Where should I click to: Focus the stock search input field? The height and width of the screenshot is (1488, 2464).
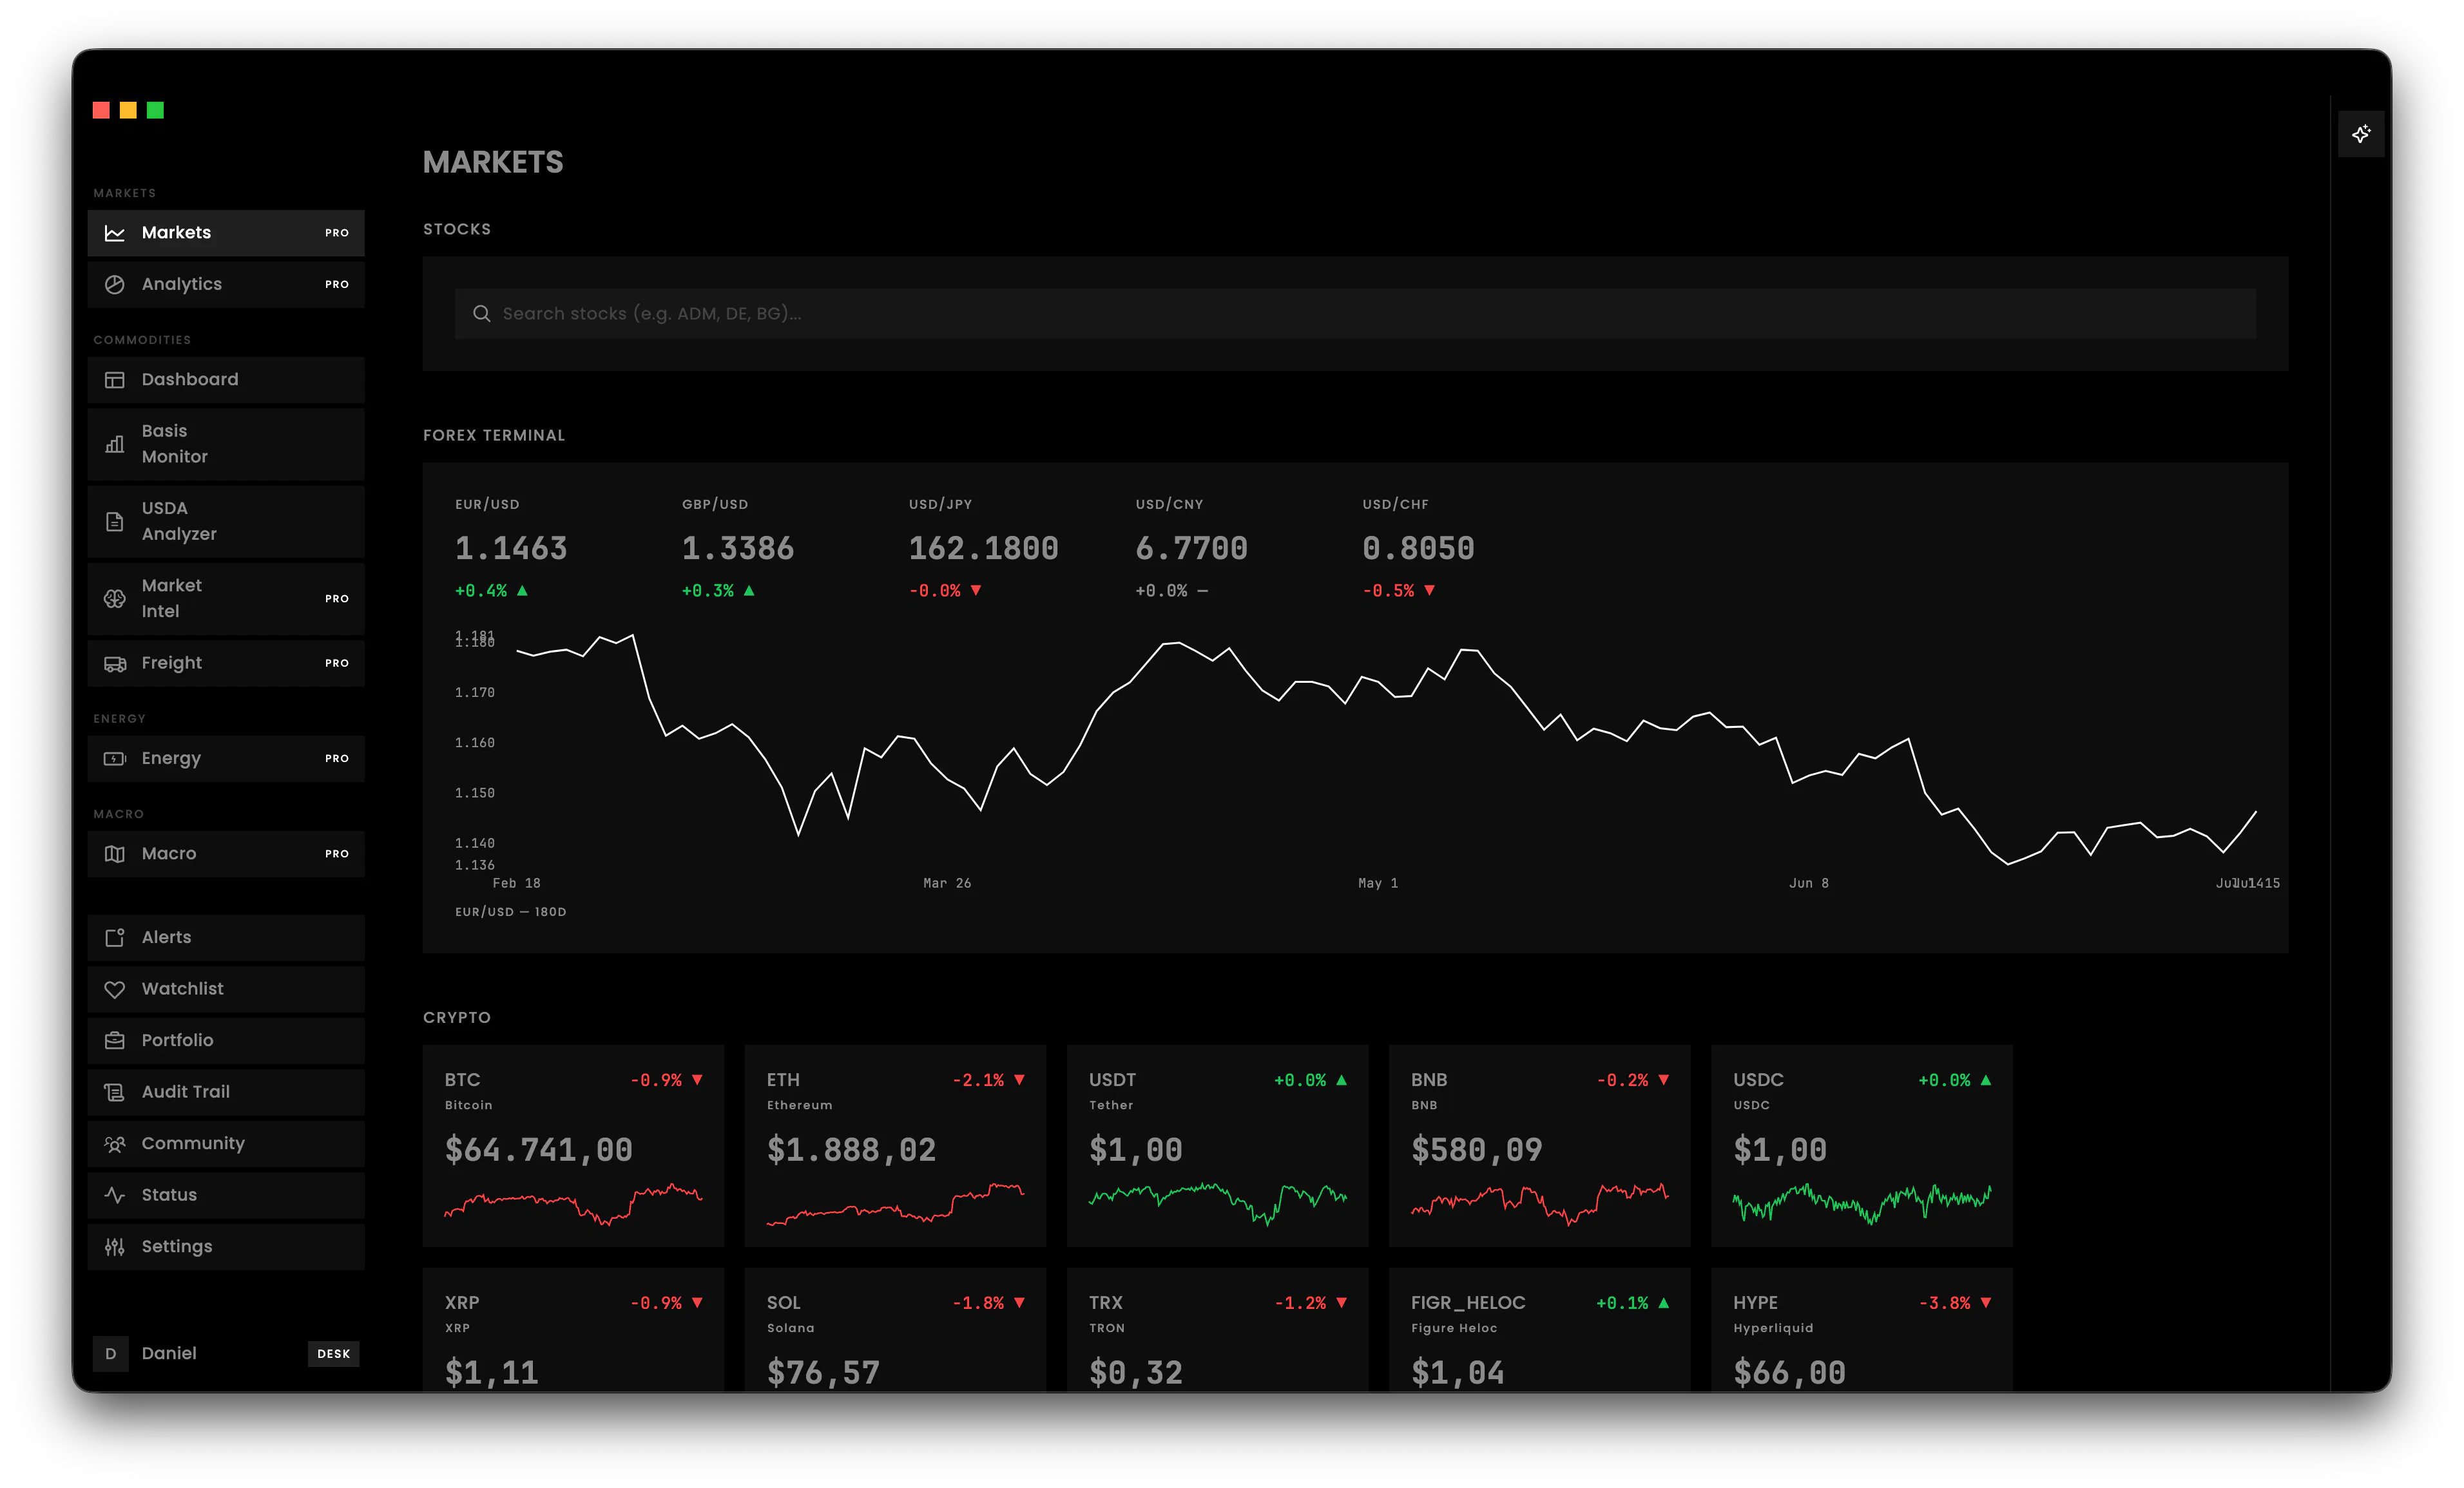point(1355,314)
